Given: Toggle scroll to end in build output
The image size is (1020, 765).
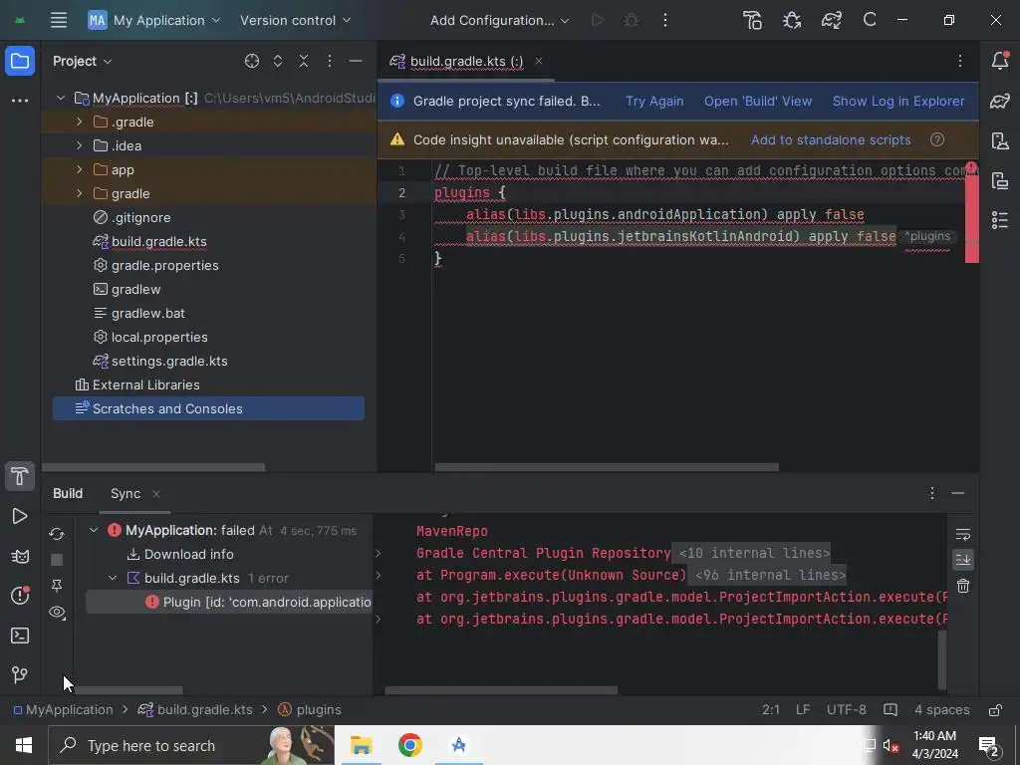Looking at the screenshot, I should pyautogui.click(x=963, y=560).
